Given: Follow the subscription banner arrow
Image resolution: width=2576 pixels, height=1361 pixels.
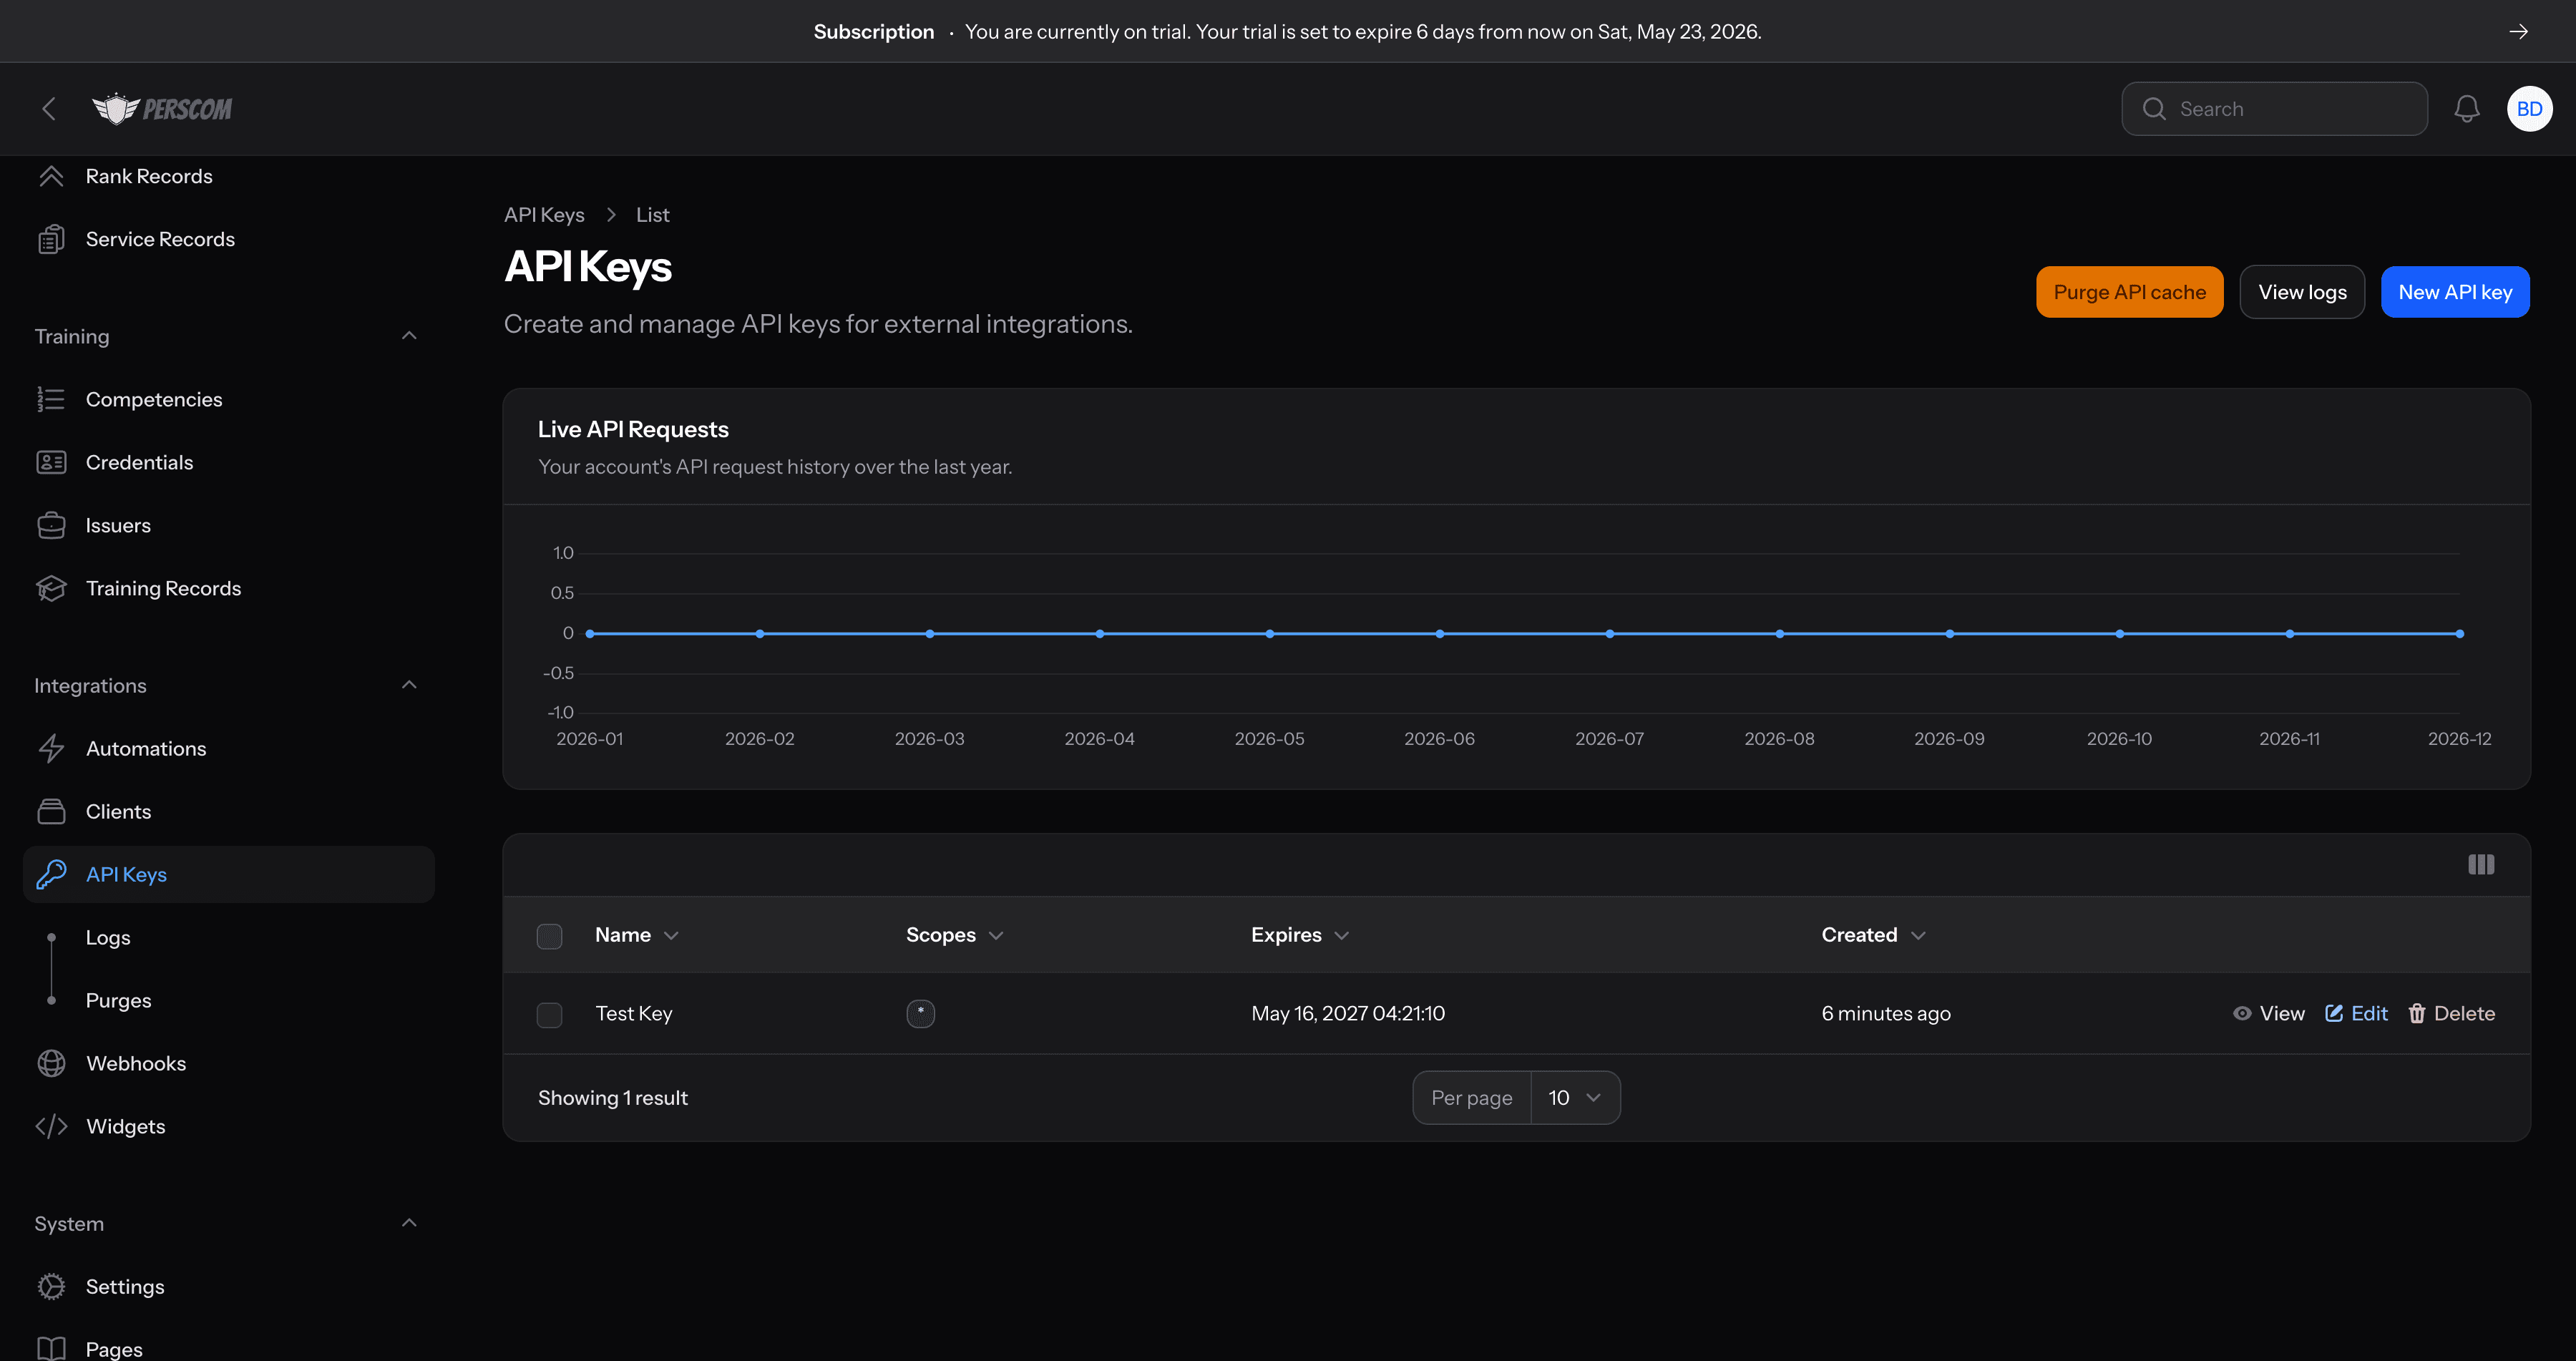Looking at the screenshot, I should click(x=2519, y=32).
